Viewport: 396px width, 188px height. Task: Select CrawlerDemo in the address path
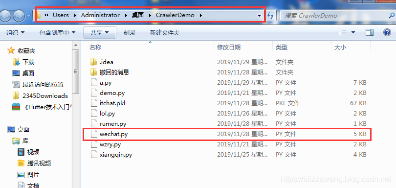point(175,15)
